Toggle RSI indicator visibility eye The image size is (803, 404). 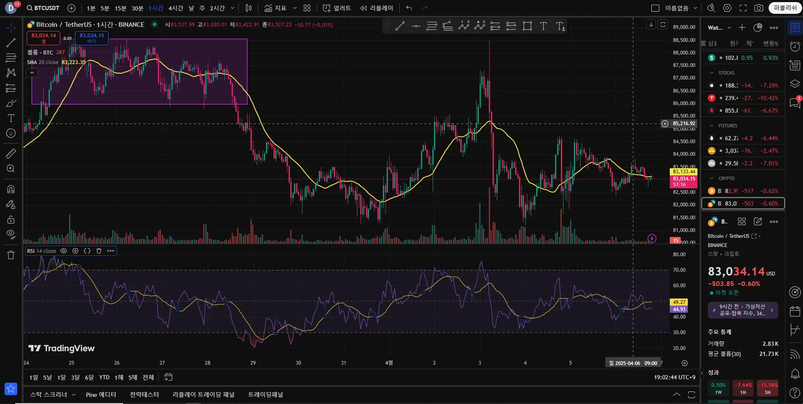[x=64, y=251]
